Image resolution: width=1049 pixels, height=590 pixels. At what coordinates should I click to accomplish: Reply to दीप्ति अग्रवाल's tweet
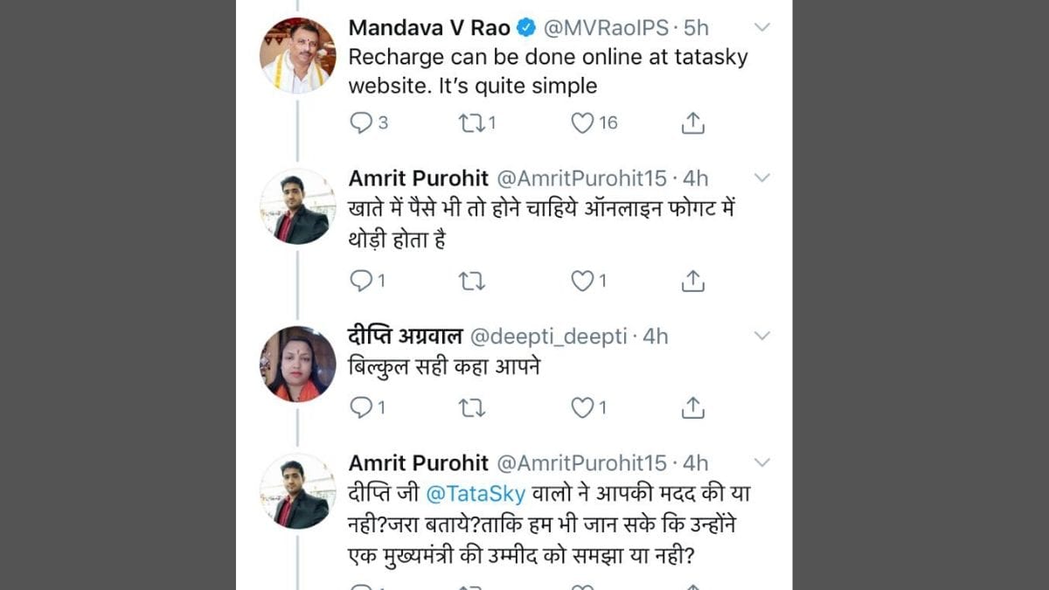361,407
